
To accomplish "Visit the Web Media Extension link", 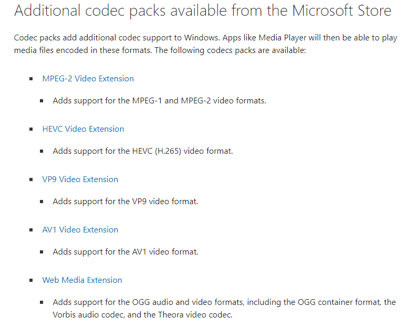I will pos(82,280).
